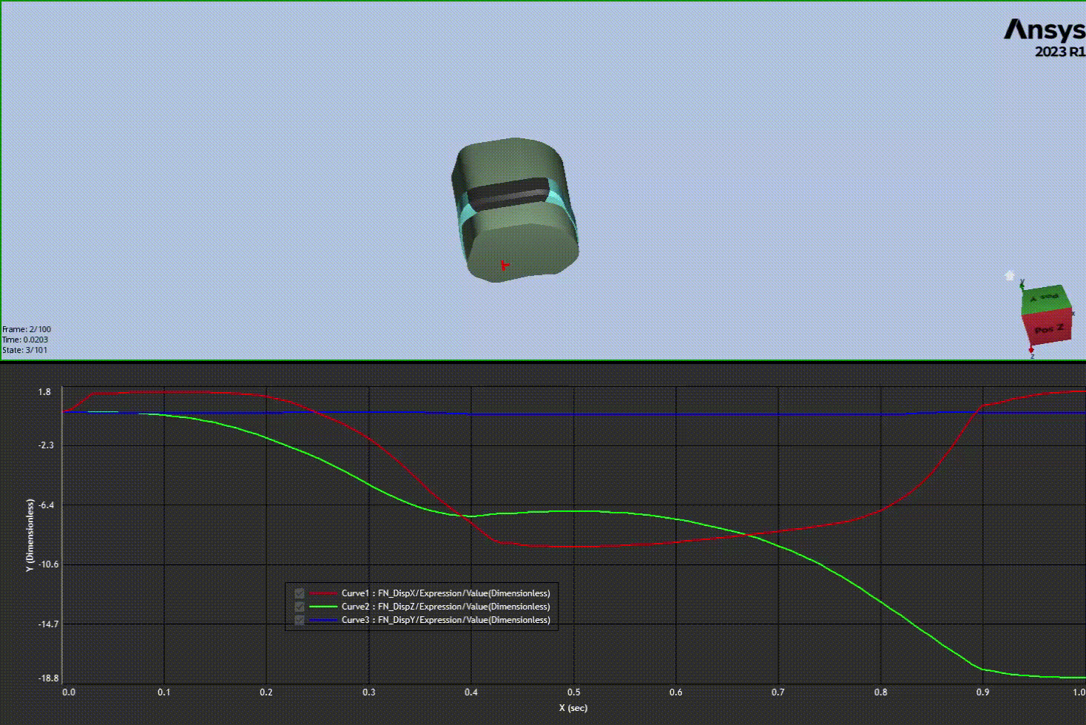Select the deformed model in the viewport

[514, 211]
